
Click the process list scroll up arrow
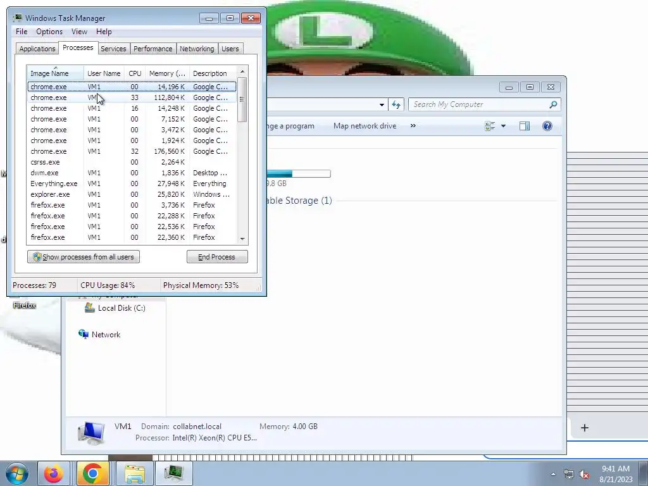pyautogui.click(x=242, y=72)
